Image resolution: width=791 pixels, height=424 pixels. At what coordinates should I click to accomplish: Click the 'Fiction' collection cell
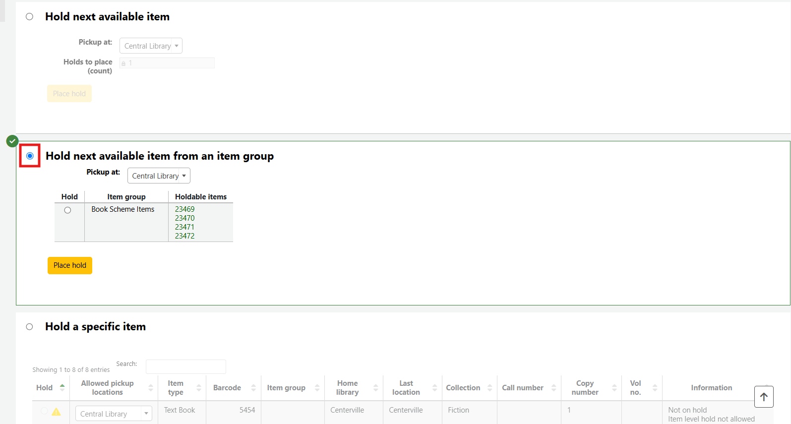click(x=458, y=410)
